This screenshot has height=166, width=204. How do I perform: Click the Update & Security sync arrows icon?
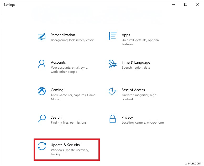point(42,146)
